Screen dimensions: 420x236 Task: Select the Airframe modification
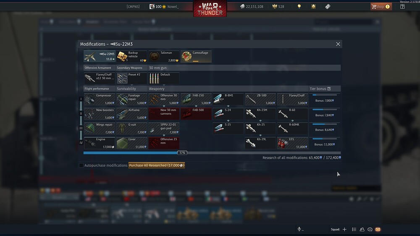(x=131, y=114)
